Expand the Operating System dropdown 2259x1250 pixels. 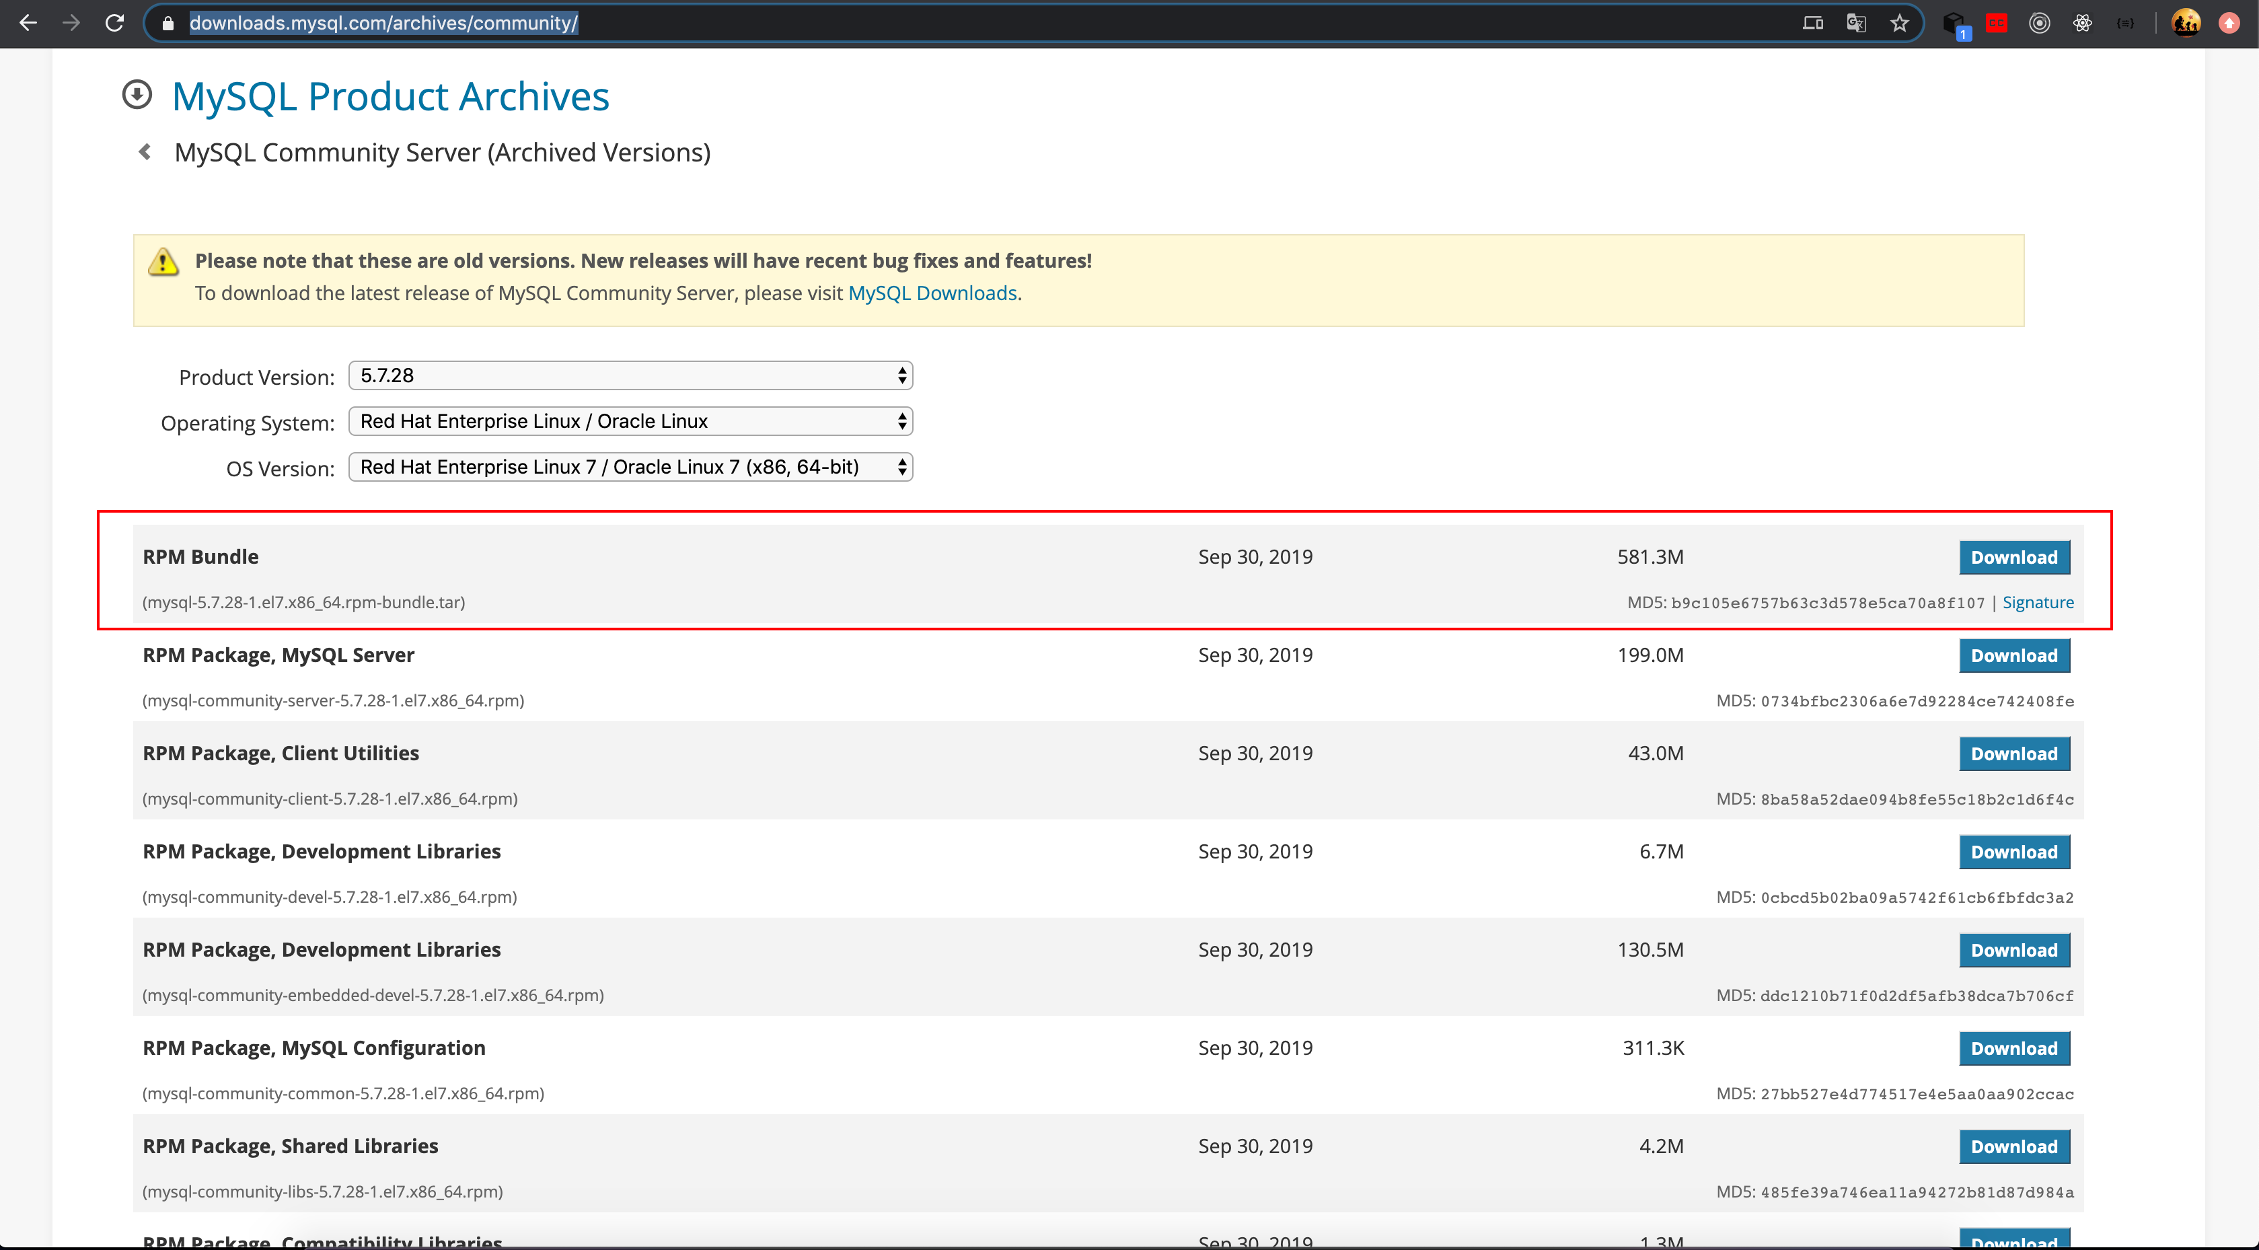click(x=630, y=421)
